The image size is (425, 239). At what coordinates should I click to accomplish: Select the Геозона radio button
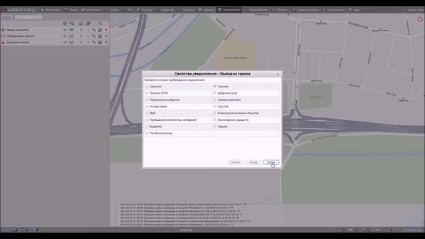coord(214,86)
